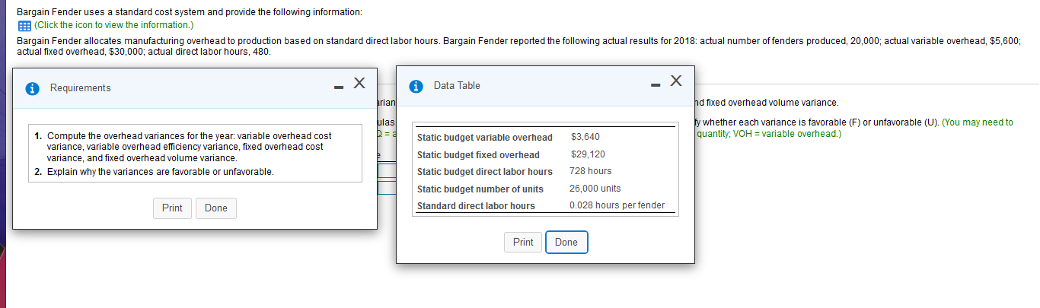The width and height of the screenshot is (1040, 308).
Task: Open the 'Click the icon to view the information' link
Action: (x=113, y=25)
